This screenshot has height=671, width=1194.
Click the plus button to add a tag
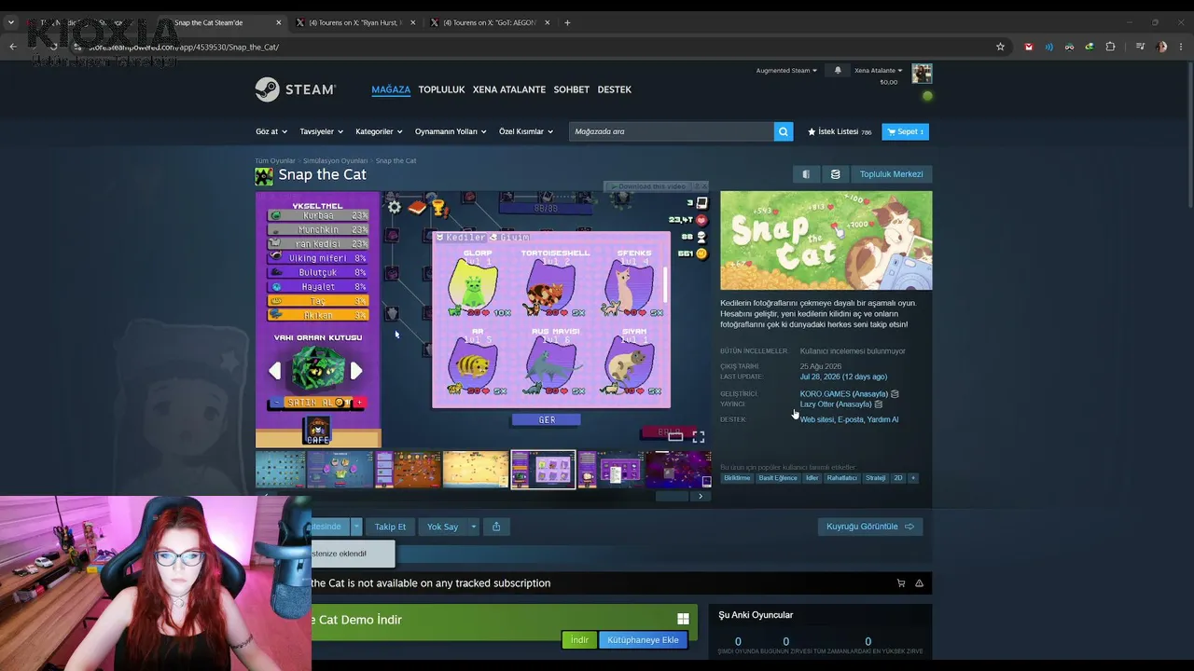(913, 478)
